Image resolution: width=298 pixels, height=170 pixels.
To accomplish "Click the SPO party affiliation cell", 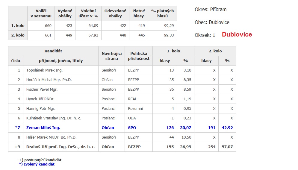I will point(132,127).
